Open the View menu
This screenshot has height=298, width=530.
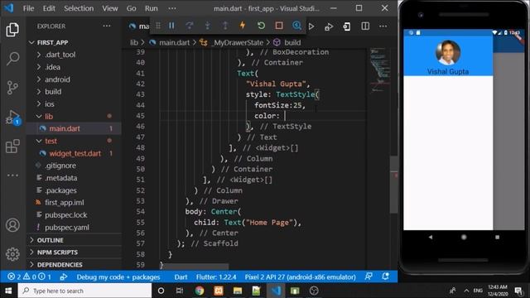110,8
